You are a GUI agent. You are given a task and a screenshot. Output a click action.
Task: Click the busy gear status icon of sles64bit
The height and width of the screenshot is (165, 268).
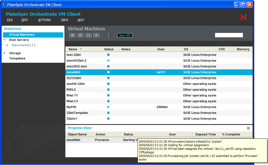pos(108,72)
